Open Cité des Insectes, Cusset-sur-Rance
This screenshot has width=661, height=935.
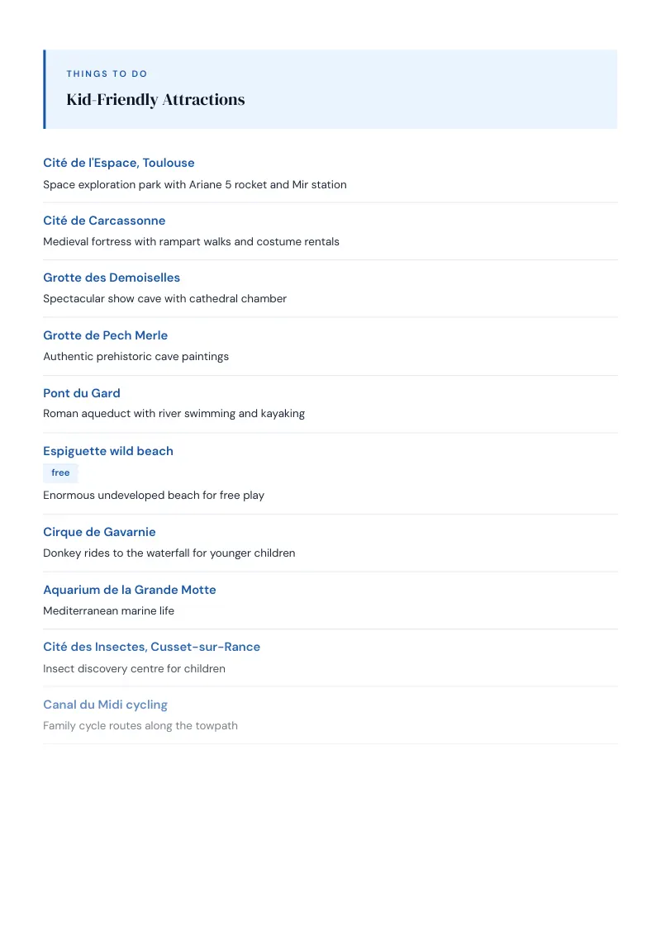pyautogui.click(x=151, y=647)
